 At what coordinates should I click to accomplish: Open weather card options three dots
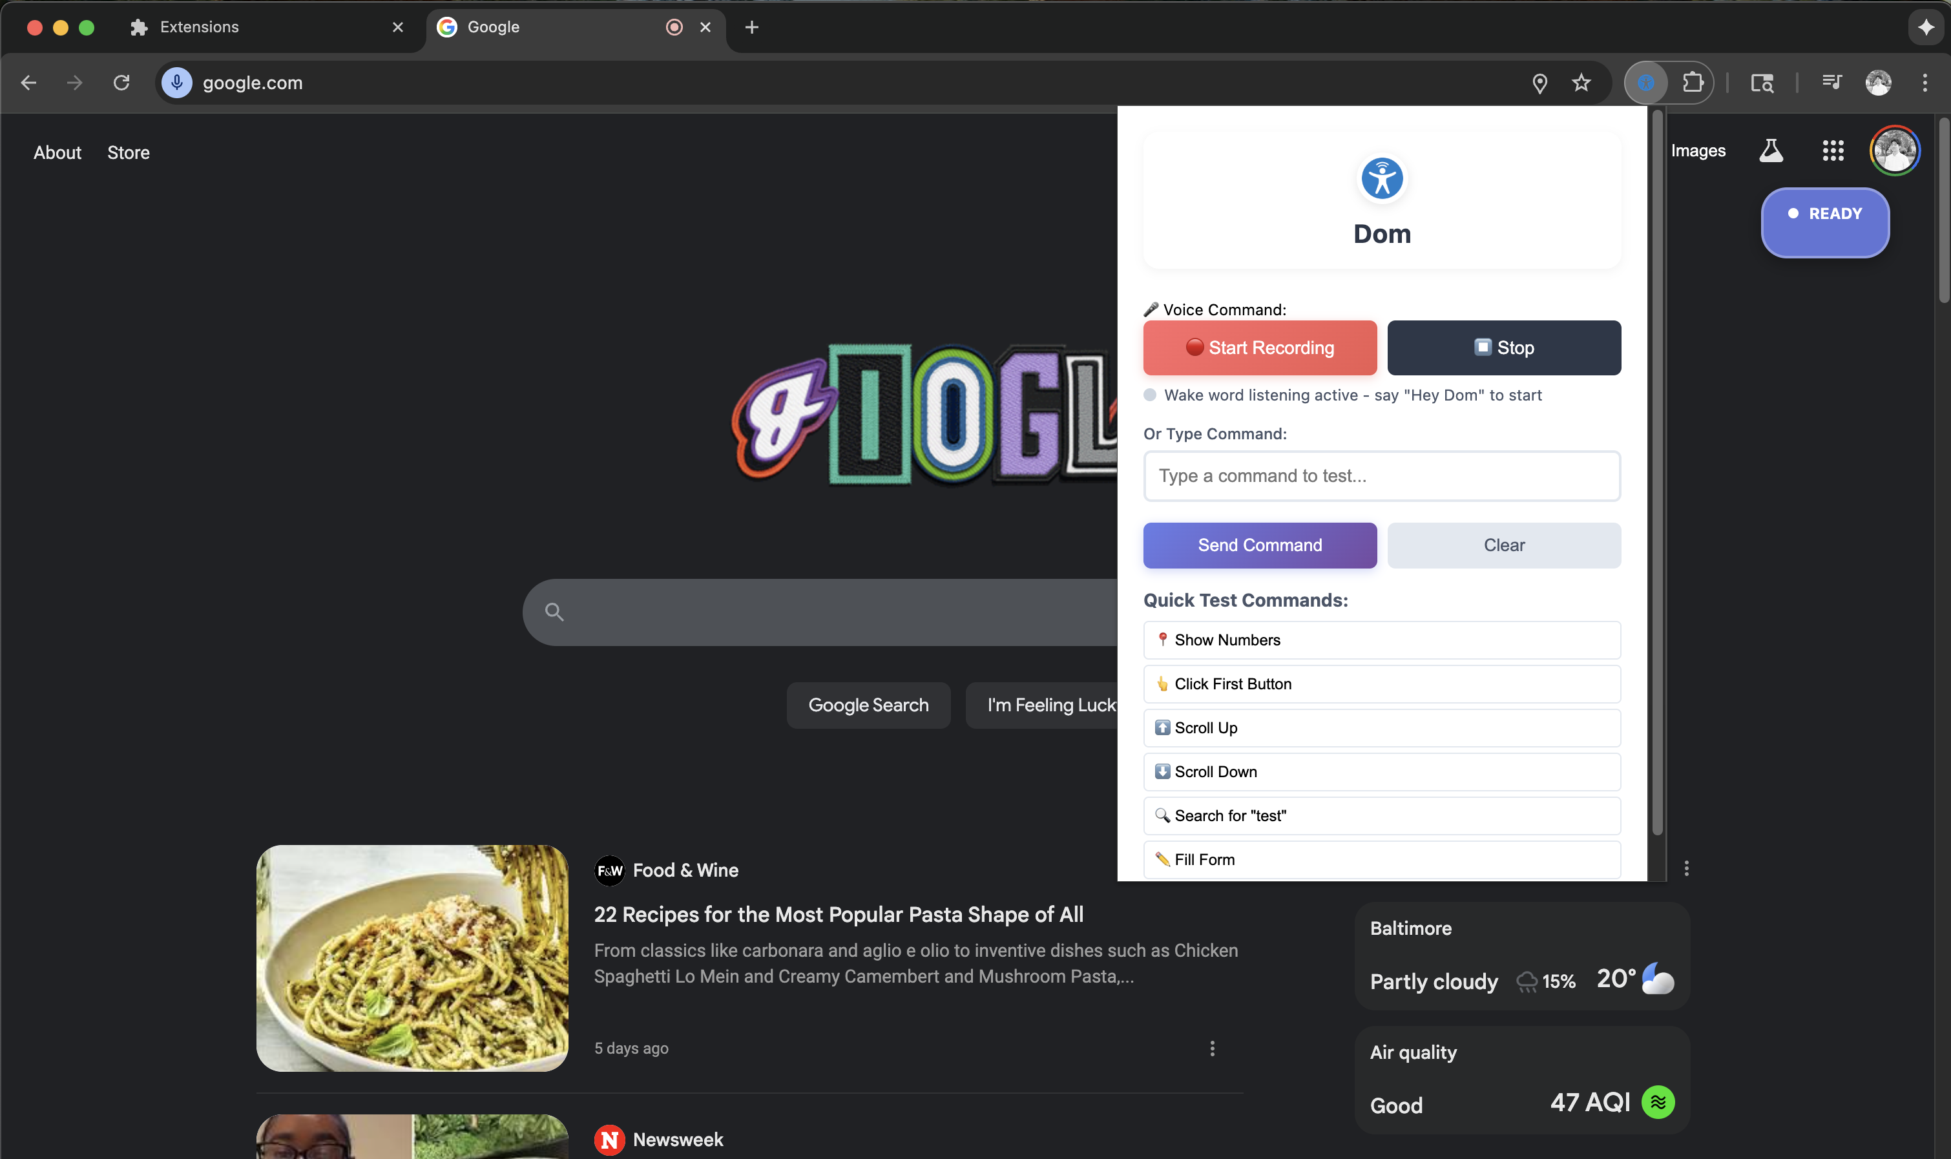click(1686, 868)
